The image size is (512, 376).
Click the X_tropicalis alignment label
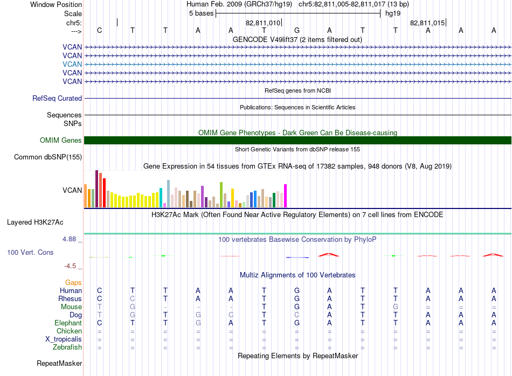click(64, 339)
